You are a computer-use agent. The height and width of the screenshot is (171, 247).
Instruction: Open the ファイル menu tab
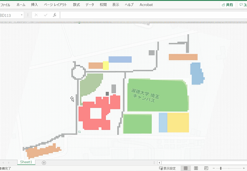tap(5, 5)
